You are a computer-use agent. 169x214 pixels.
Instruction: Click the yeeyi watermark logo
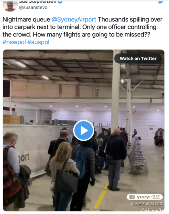(145, 197)
